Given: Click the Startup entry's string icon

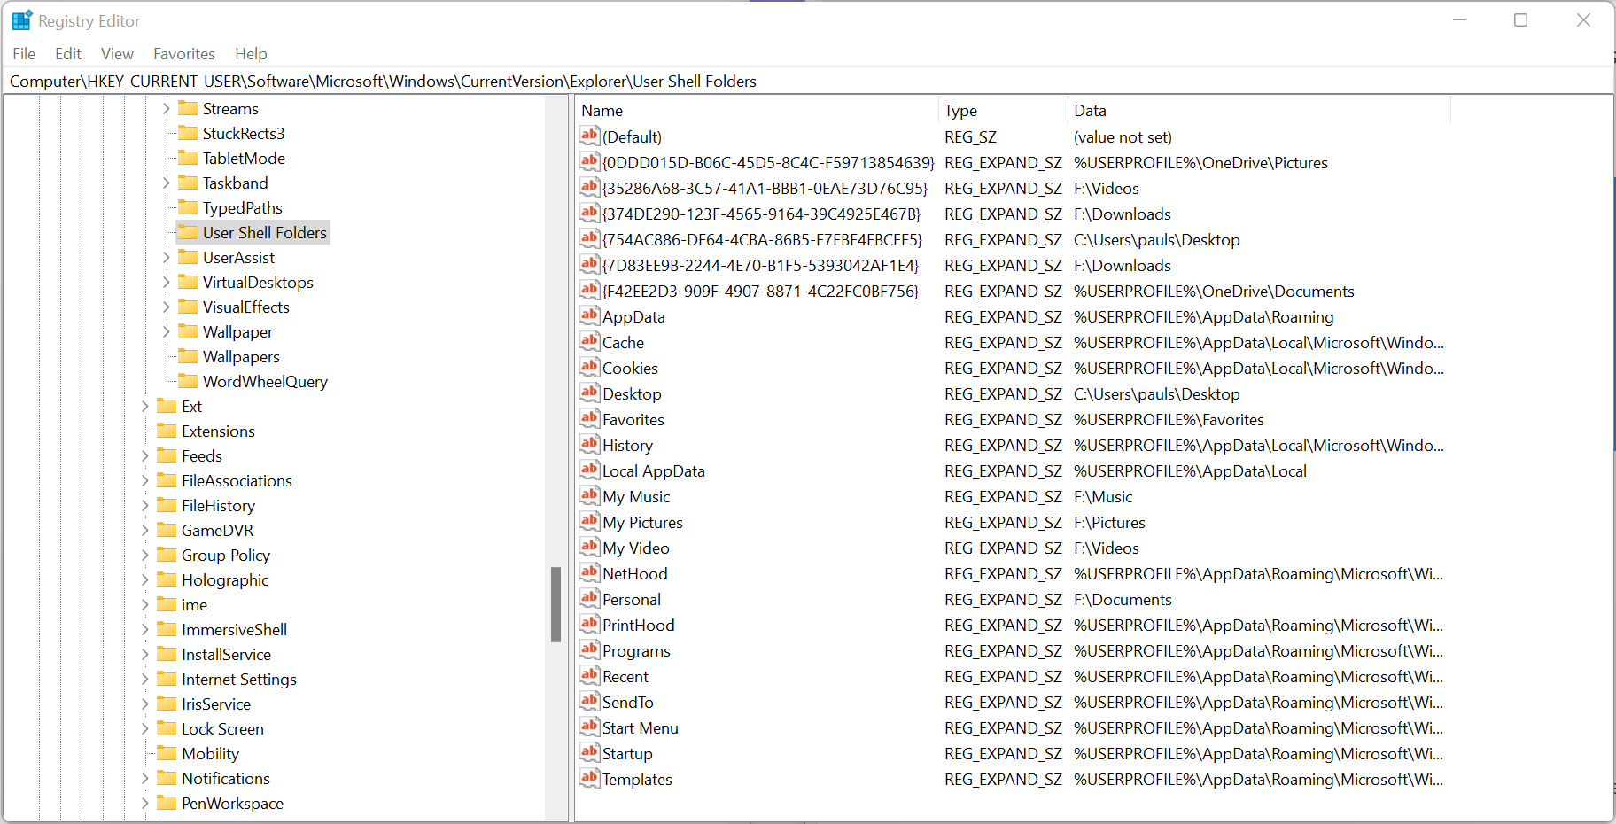Looking at the screenshot, I should tap(589, 752).
